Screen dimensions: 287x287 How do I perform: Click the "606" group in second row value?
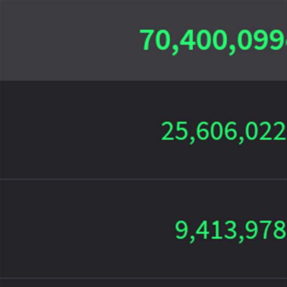tap(211, 132)
